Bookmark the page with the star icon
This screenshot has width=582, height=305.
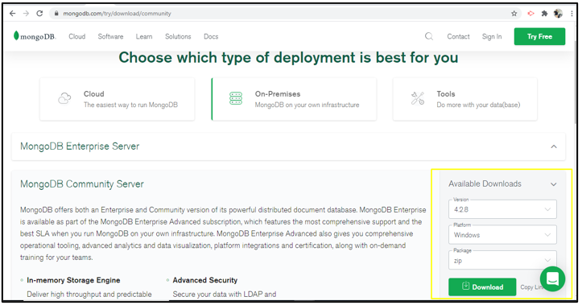514,14
